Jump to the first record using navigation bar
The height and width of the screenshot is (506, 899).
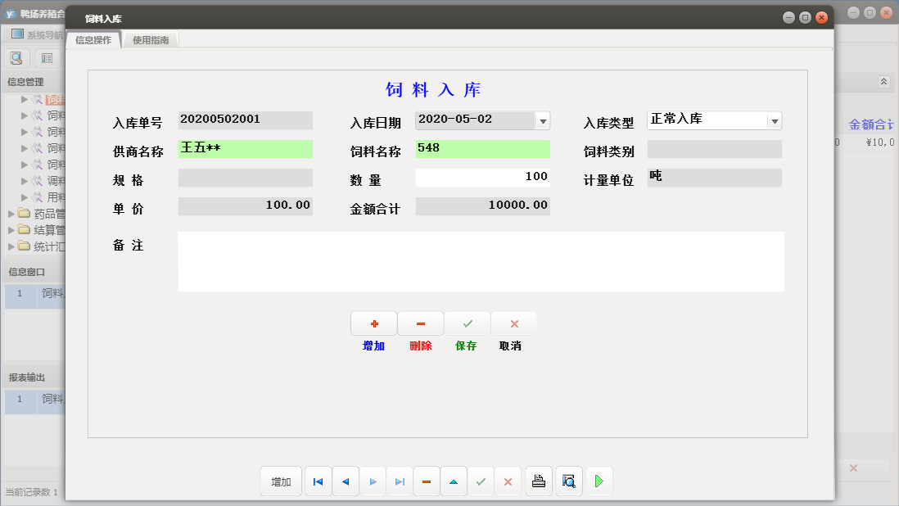pyautogui.click(x=318, y=481)
